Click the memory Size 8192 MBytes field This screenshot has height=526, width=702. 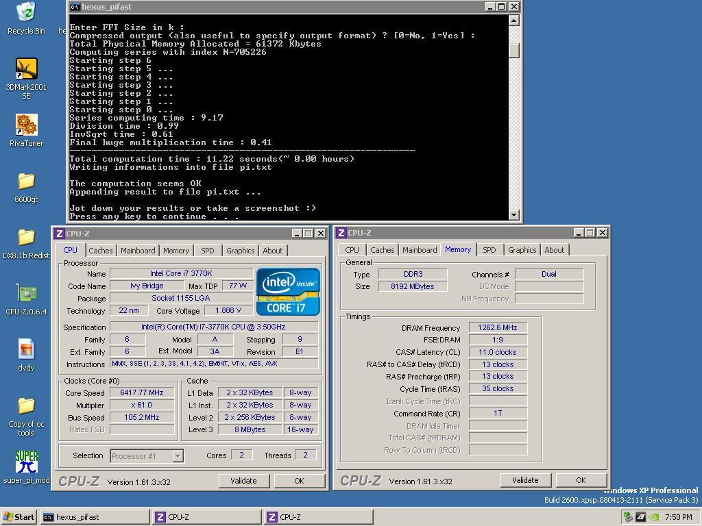tap(412, 286)
